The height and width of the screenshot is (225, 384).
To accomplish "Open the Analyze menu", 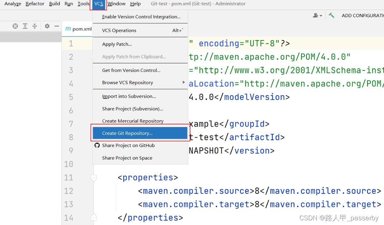I will tap(13, 4).
